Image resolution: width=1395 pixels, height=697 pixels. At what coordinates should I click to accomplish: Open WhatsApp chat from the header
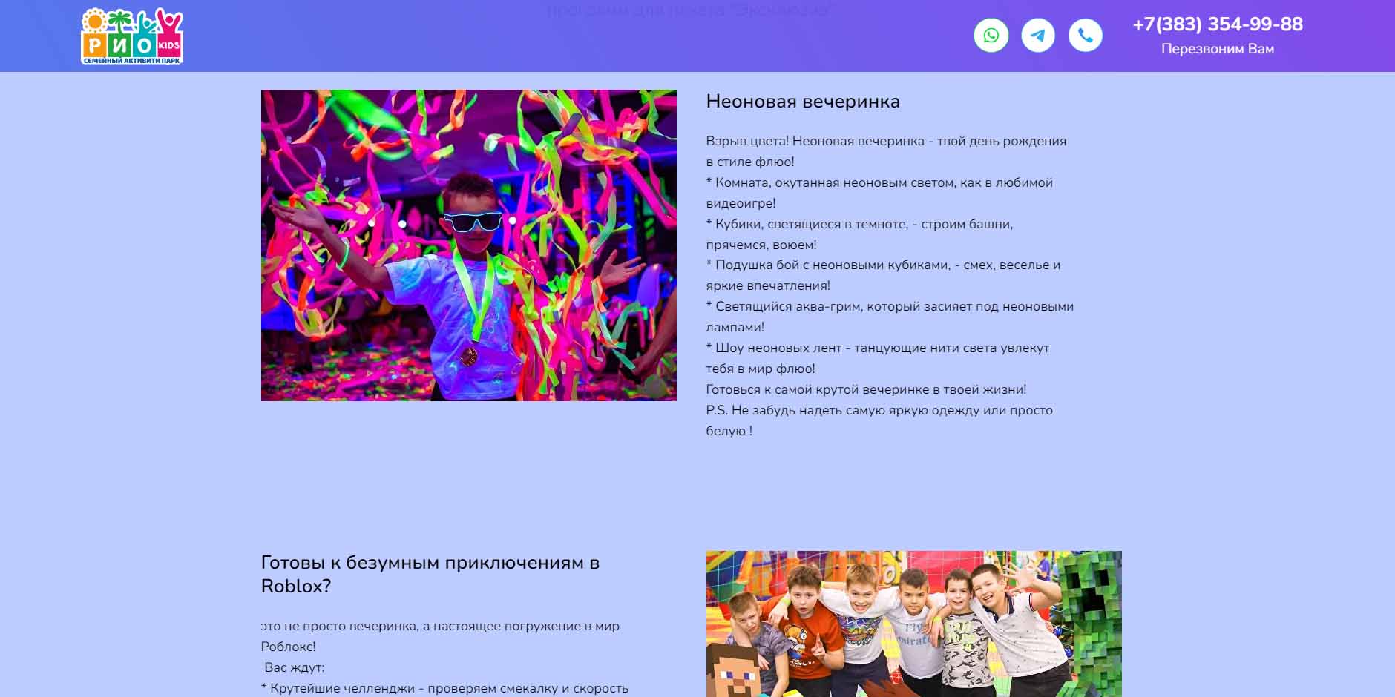click(991, 36)
